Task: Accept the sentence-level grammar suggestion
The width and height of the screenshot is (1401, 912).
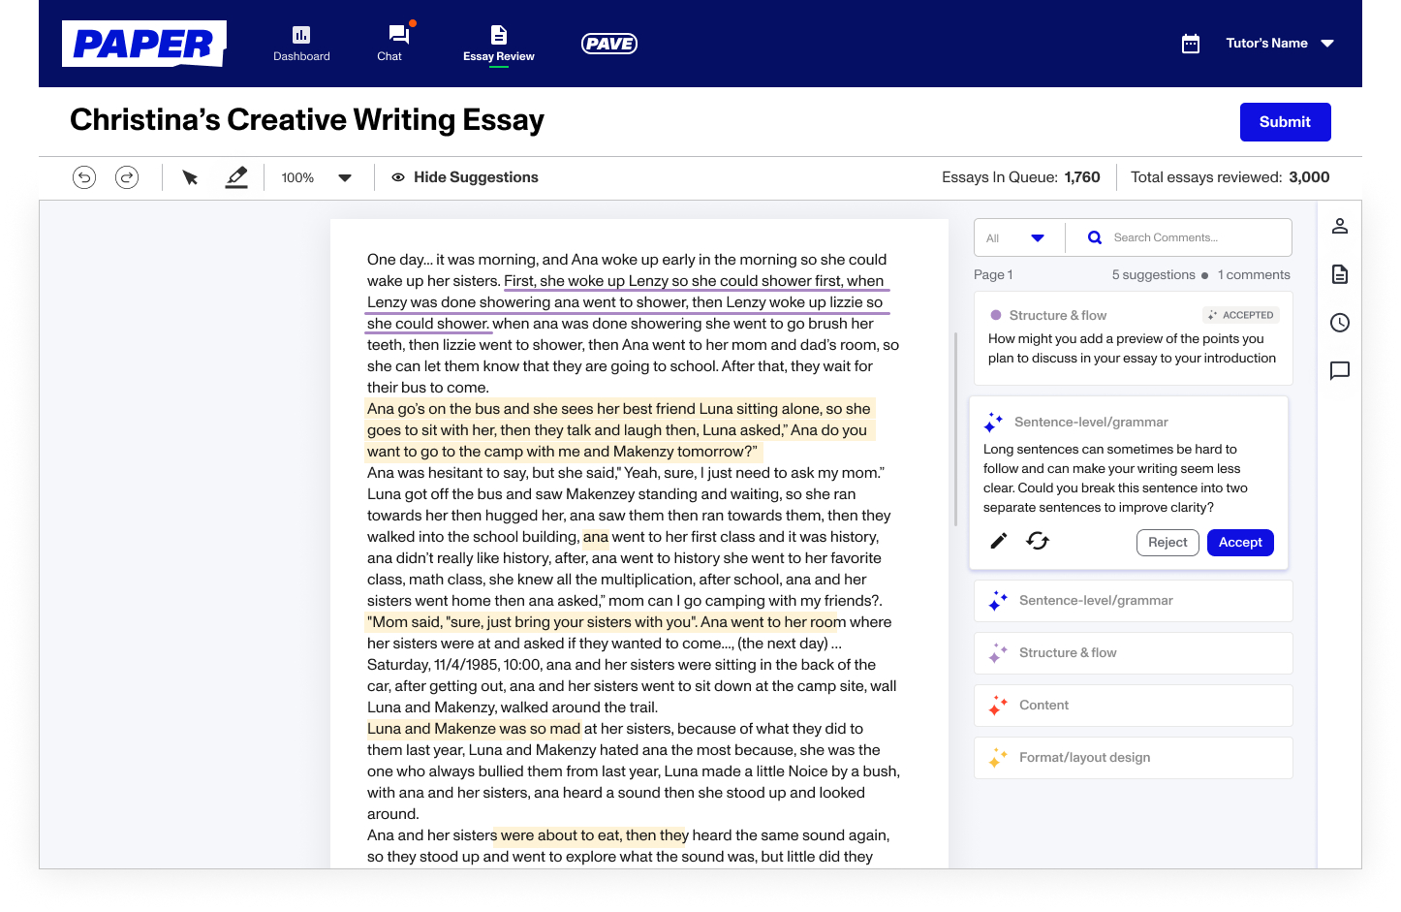Action: coord(1240,543)
